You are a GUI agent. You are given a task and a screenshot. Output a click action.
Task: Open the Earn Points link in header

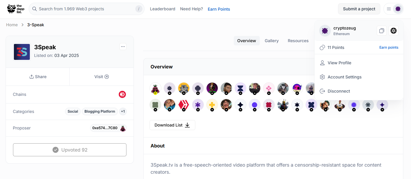pos(219,9)
